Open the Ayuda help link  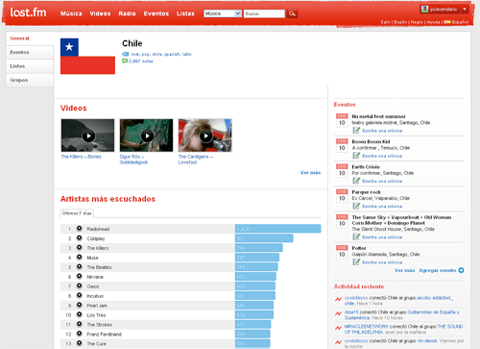tap(433, 22)
